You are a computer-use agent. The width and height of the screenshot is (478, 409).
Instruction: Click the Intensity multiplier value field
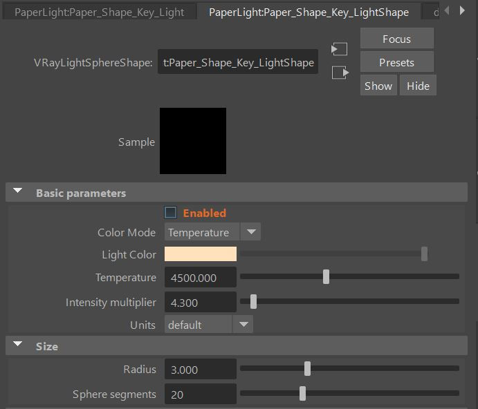[201, 303]
